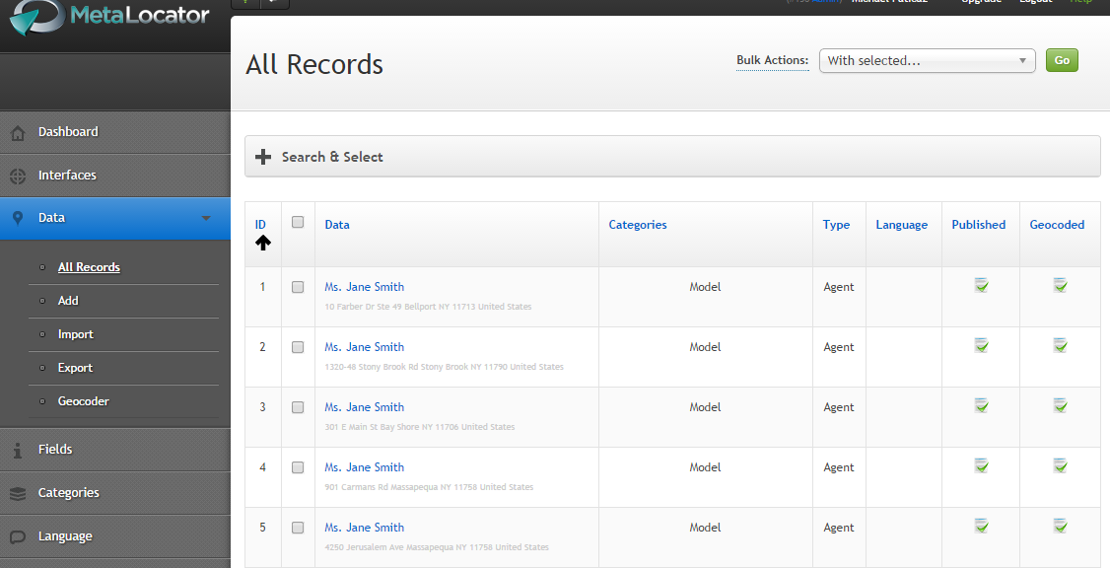Screen dimensions: 1110x568
Task: Toggle the Geocoded icon for record 3
Action: coord(1060,406)
